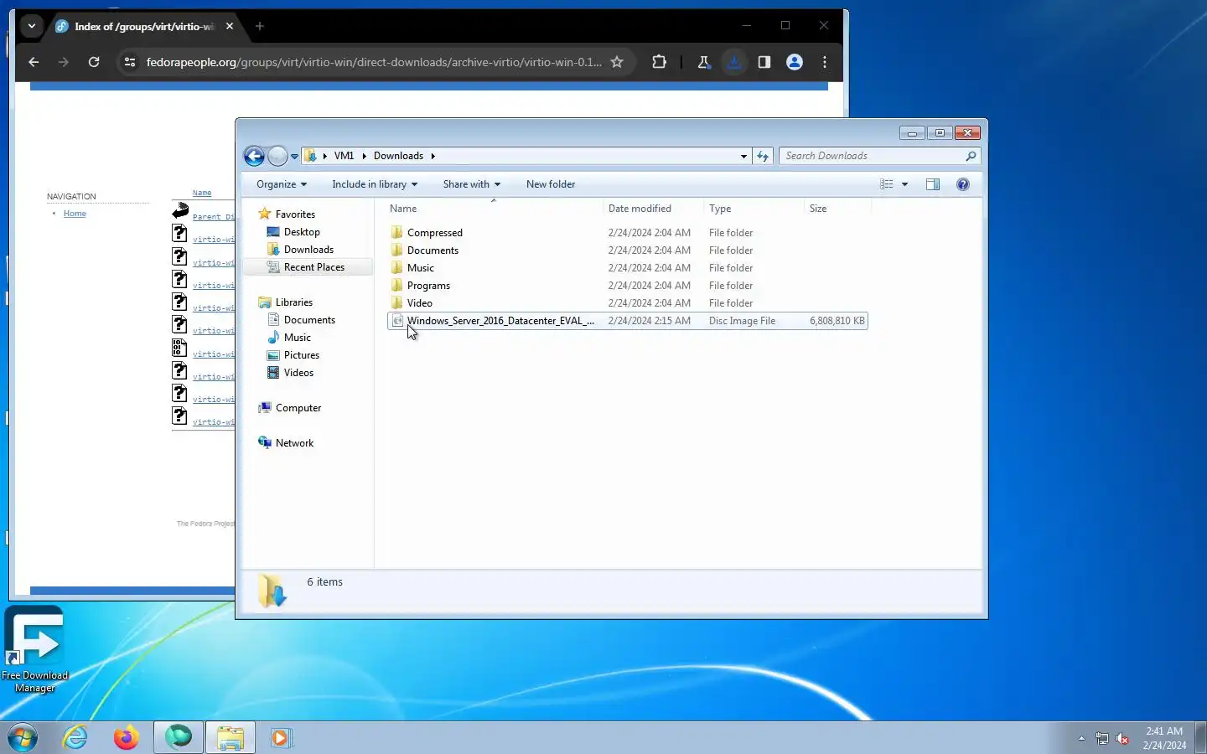This screenshot has height=754, width=1207.
Task: Select the Compressed folder icon
Action: click(x=397, y=233)
